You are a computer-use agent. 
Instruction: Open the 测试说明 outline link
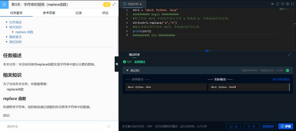click(x=15, y=42)
